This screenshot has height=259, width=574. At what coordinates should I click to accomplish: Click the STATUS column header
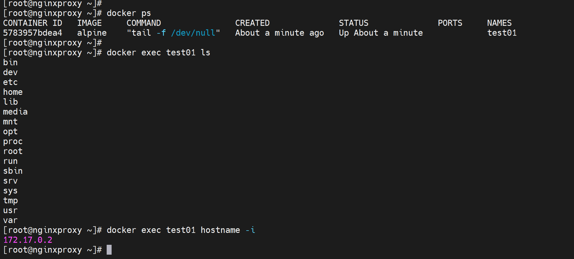(x=353, y=23)
